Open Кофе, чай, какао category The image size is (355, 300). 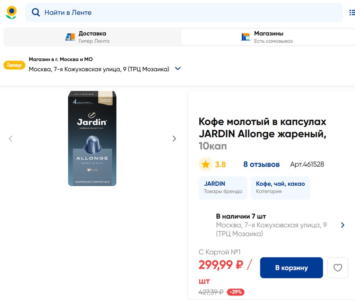280,187
